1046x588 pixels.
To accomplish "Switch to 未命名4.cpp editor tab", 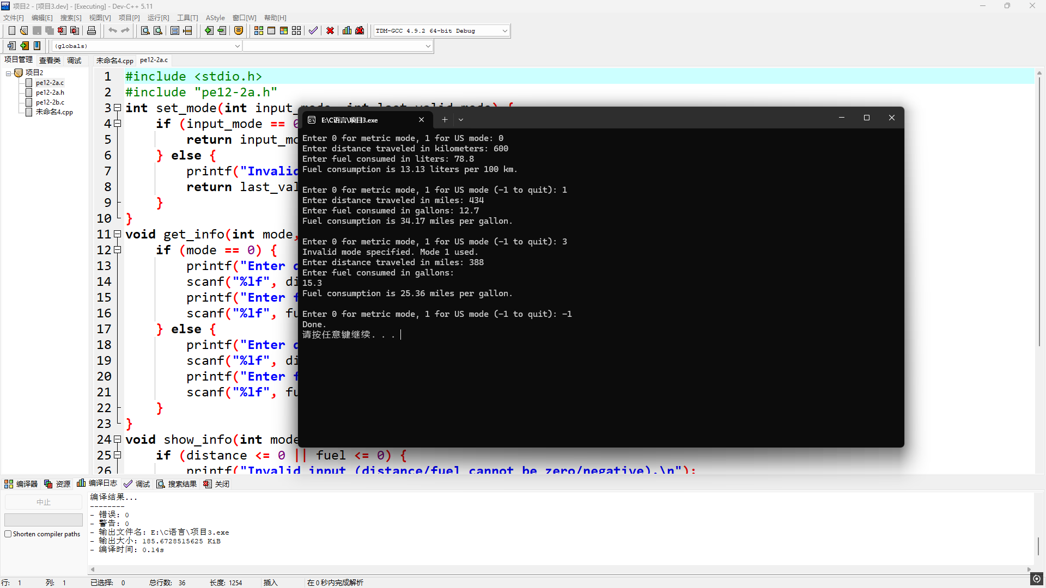I will pos(114,60).
